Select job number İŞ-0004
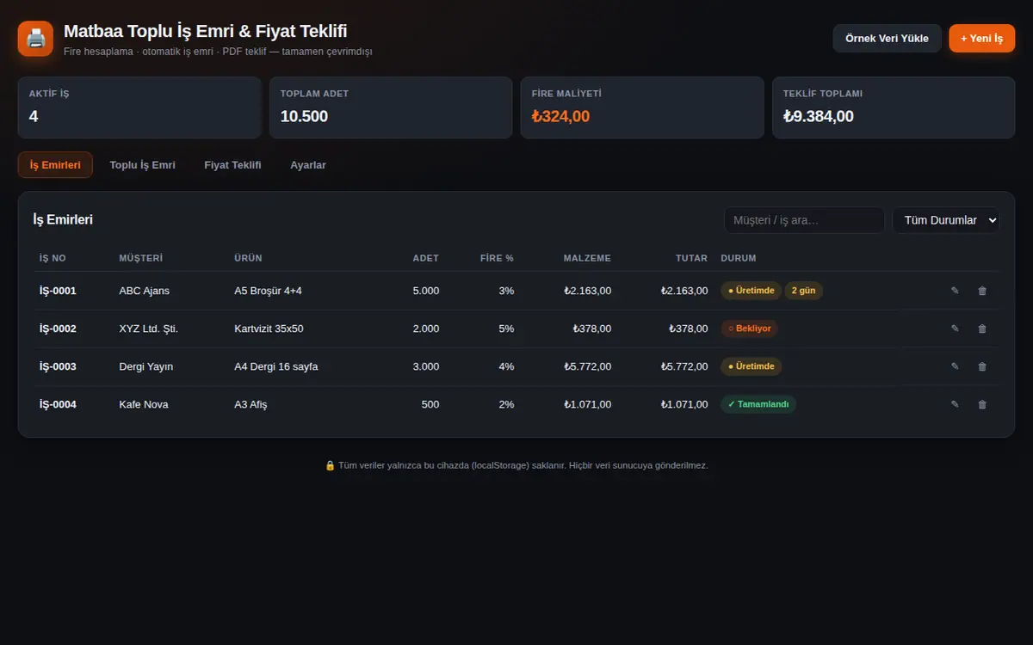The image size is (1033, 645). (x=58, y=404)
